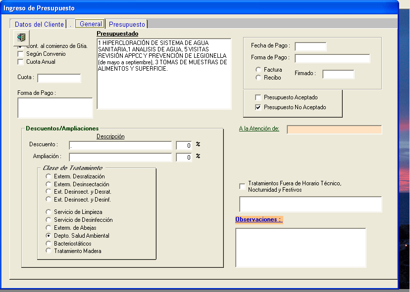Choose the Recibo payment option
Screen dimensions: 410x292
pyautogui.click(x=258, y=78)
